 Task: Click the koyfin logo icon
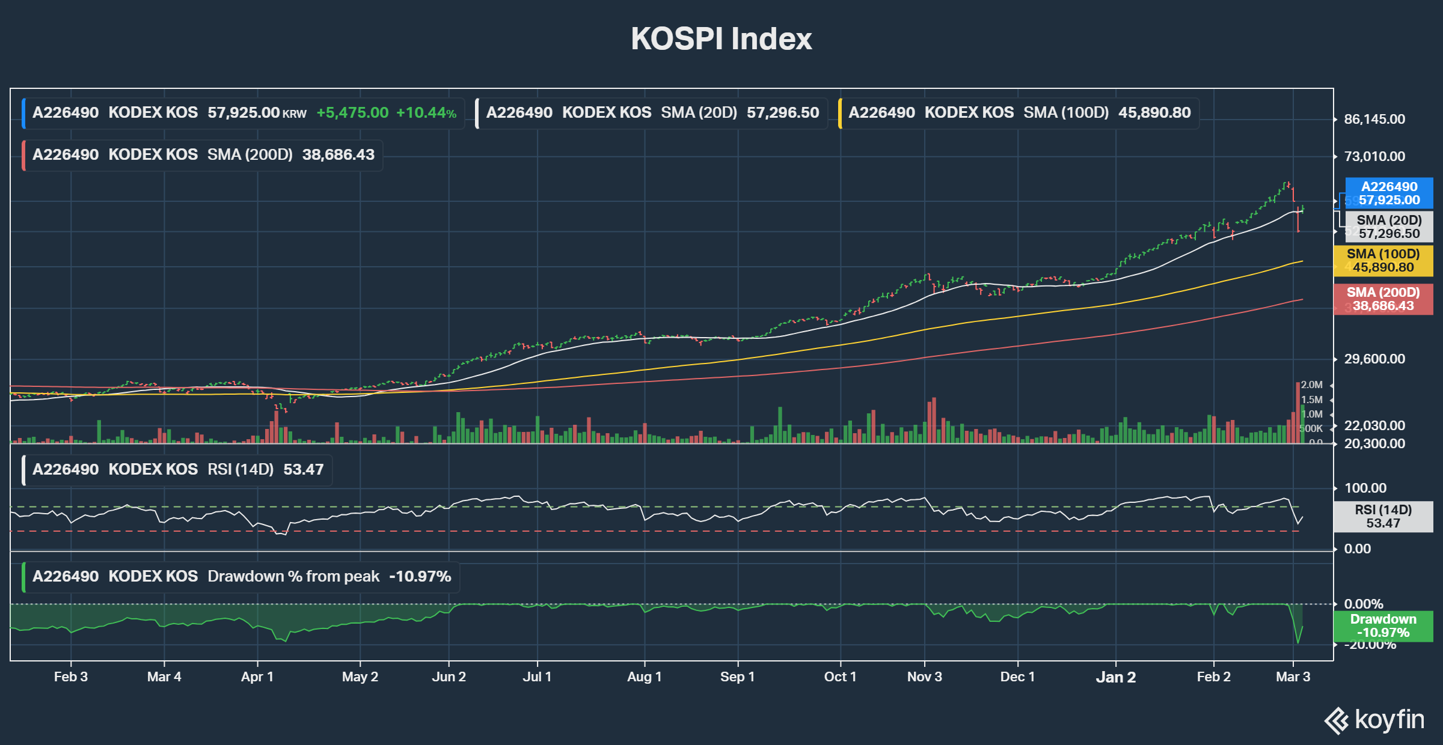pyautogui.click(x=1337, y=720)
